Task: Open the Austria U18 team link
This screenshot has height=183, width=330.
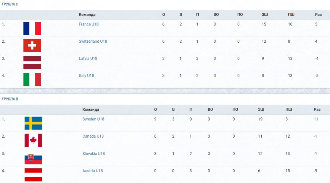Action: (x=93, y=171)
